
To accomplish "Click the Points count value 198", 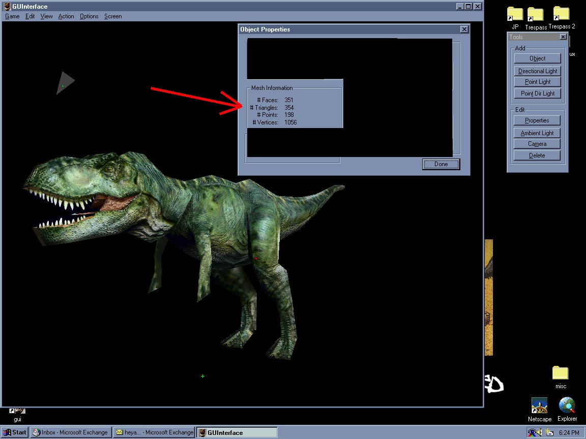I will pos(289,115).
